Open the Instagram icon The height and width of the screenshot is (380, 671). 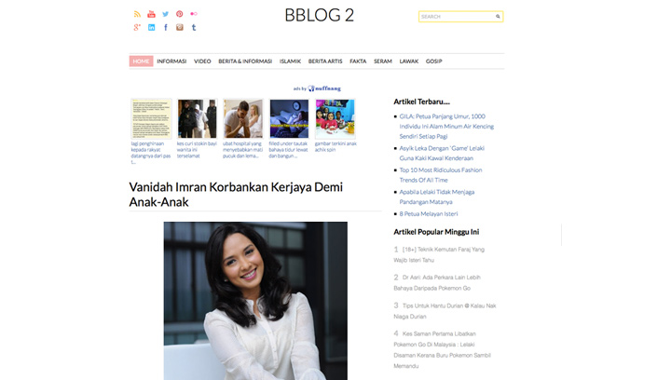click(179, 27)
